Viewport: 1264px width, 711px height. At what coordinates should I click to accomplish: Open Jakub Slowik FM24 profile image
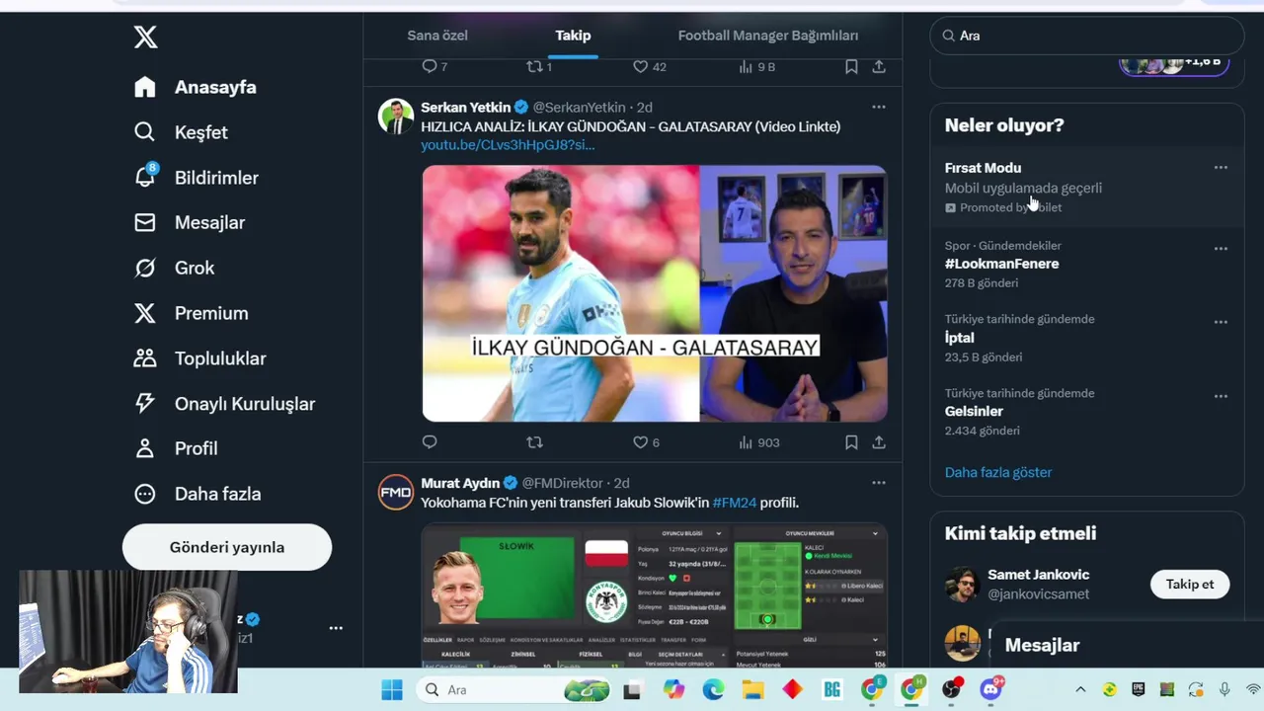pyautogui.click(x=655, y=596)
